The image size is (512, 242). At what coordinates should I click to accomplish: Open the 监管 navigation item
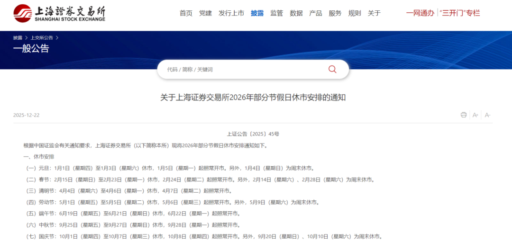276,13
